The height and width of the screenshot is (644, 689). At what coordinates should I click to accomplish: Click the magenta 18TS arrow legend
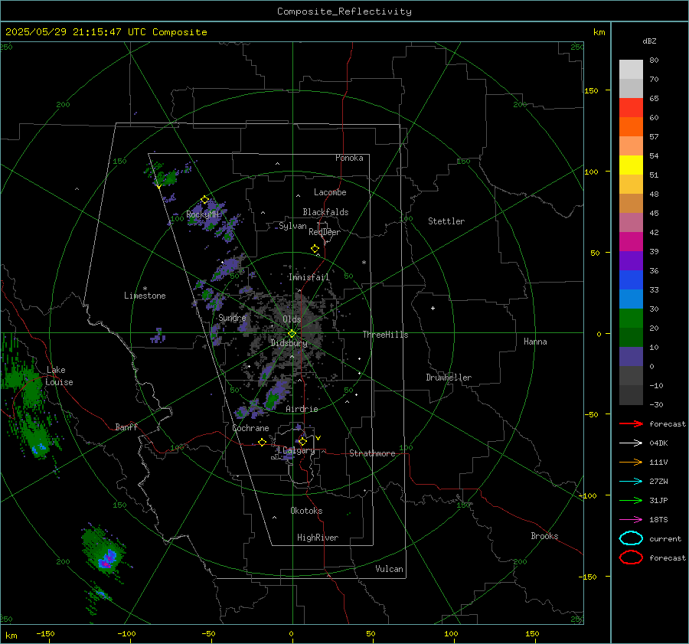click(631, 520)
